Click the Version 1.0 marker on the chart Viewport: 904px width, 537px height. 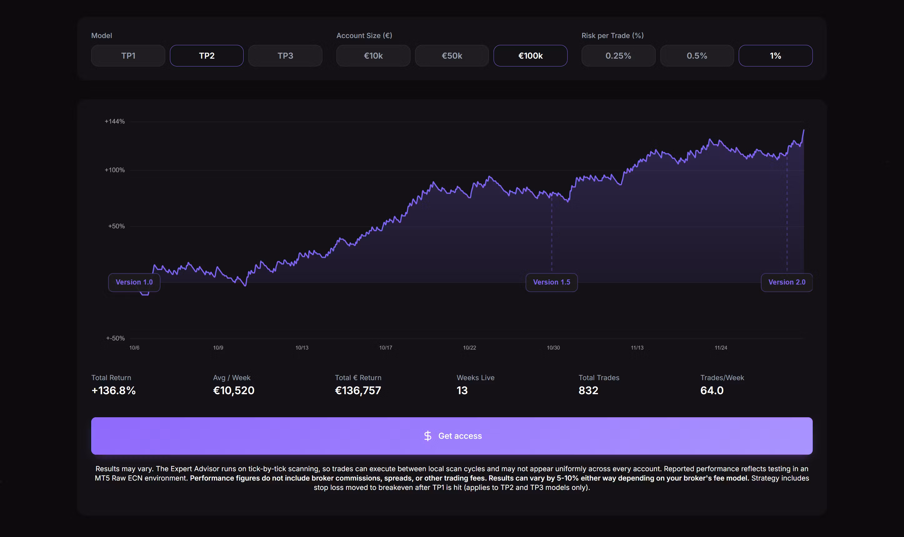134,282
